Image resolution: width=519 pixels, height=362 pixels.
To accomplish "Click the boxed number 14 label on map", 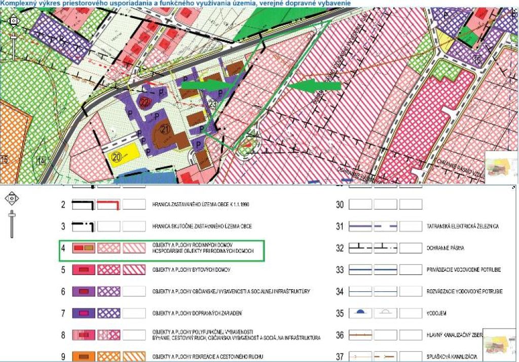I will [x=41, y=161].
